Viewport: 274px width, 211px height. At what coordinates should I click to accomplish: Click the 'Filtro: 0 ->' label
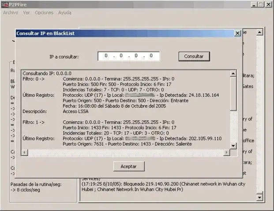[34, 79]
